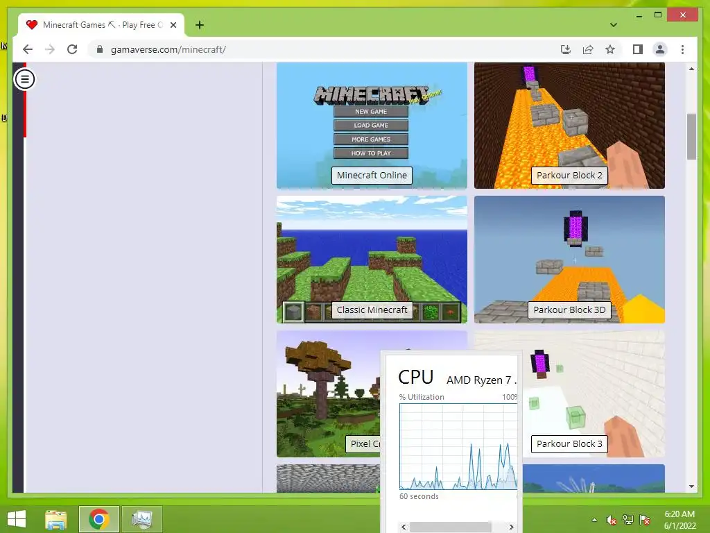Image resolution: width=710 pixels, height=533 pixels.
Task: Open the Parkour Block 3 game
Action: click(x=594, y=394)
